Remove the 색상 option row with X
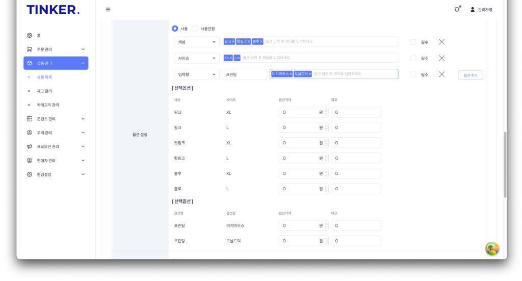Viewport: 522px width, 281px height. click(441, 42)
